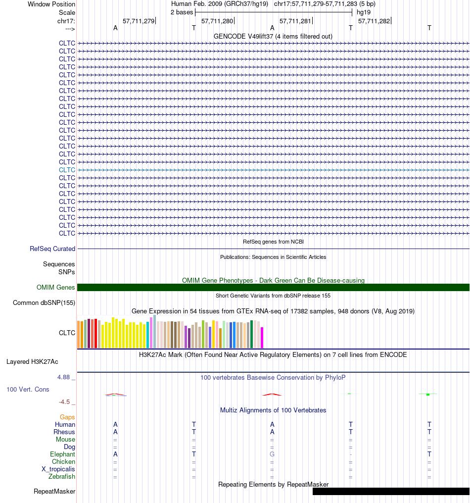Click the light-blue highlighted CLTC transcript label

(67, 170)
